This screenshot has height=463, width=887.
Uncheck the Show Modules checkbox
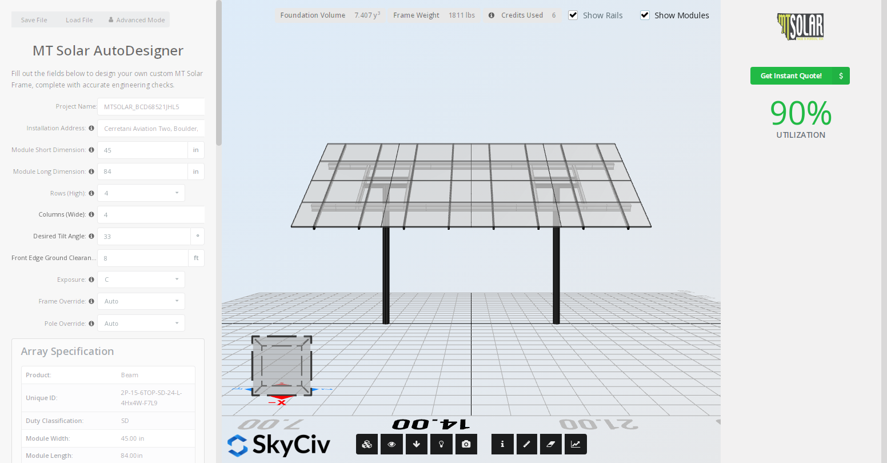pyautogui.click(x=645, y=15)
